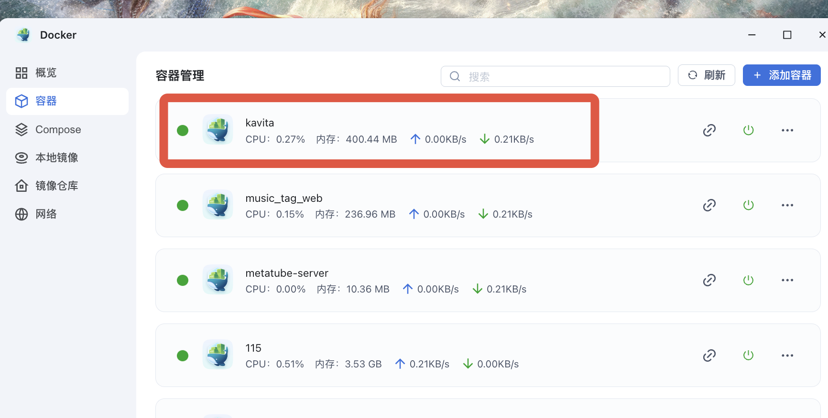Click the music_tag_web container name
828x418 pixels.
click(284, 199)
